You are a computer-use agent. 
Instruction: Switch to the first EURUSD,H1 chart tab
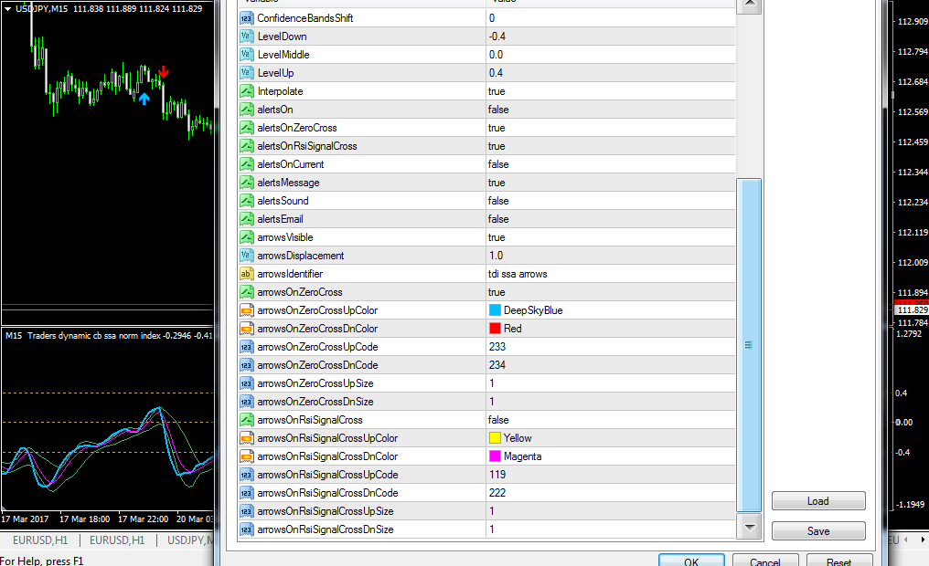pos(40,540)
